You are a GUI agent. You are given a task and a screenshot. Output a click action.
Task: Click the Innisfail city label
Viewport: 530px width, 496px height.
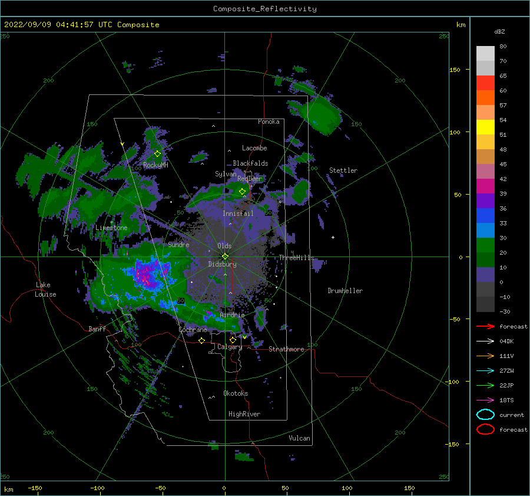pyautogui.click(x=238, y=213)
